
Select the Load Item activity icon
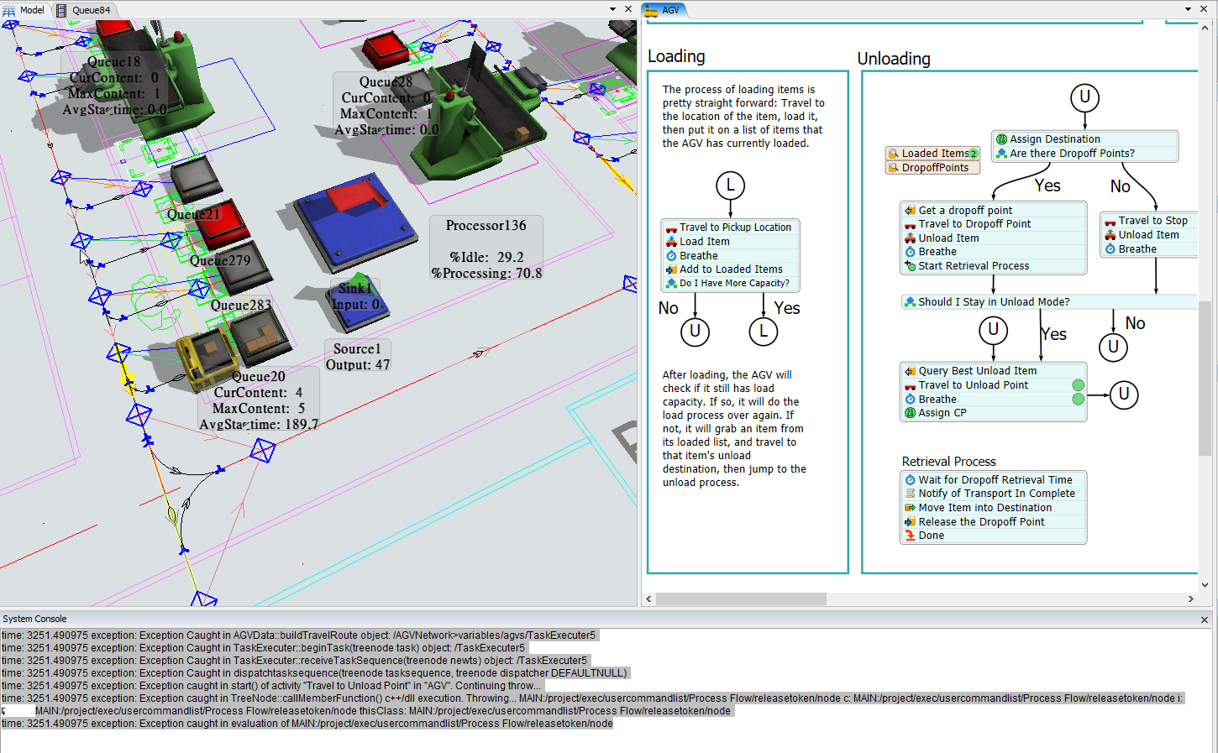point(671,242)
